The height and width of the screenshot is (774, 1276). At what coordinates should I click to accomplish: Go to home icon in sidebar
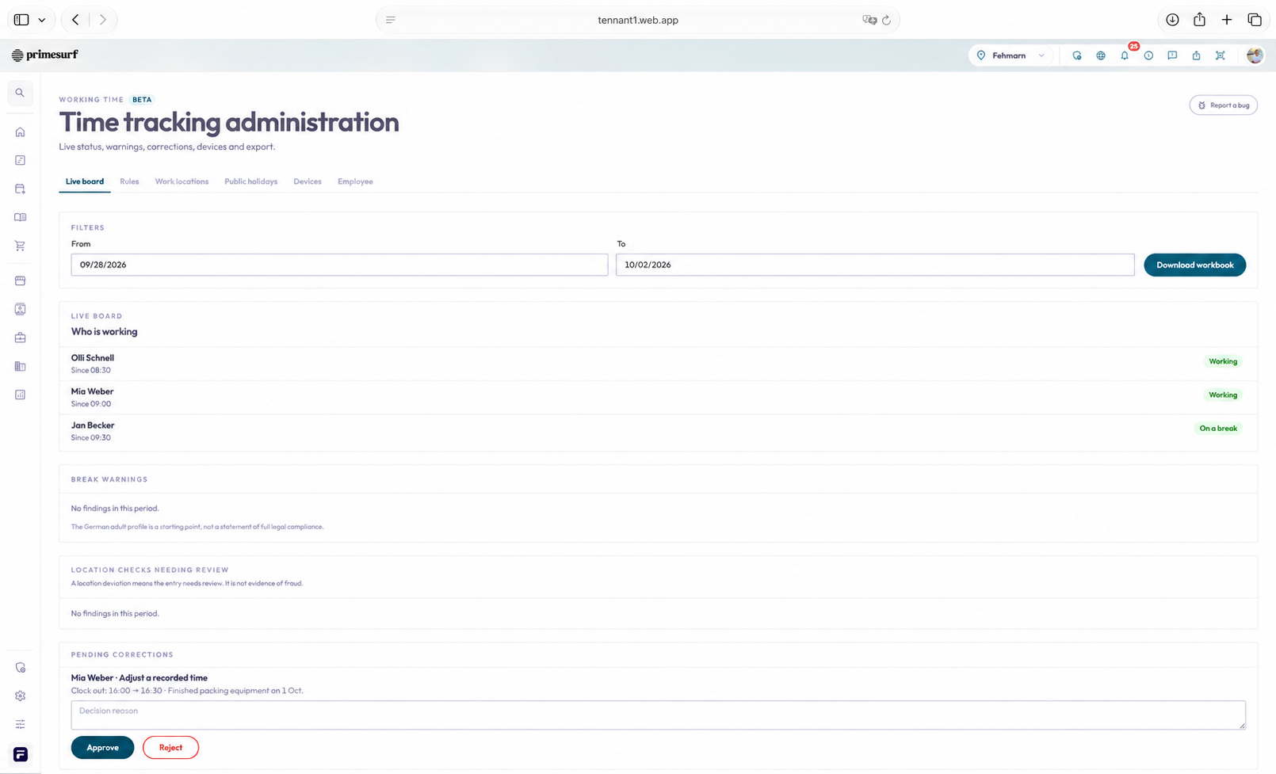tap(21, 132)
